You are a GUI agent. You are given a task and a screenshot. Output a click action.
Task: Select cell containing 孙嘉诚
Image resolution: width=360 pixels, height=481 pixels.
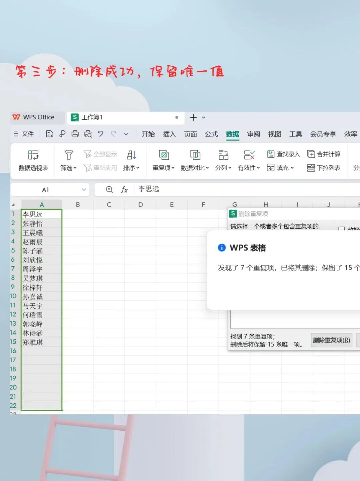pos(42,296)
